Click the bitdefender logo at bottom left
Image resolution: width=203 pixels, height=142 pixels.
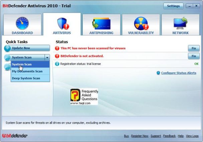[15, 136]
